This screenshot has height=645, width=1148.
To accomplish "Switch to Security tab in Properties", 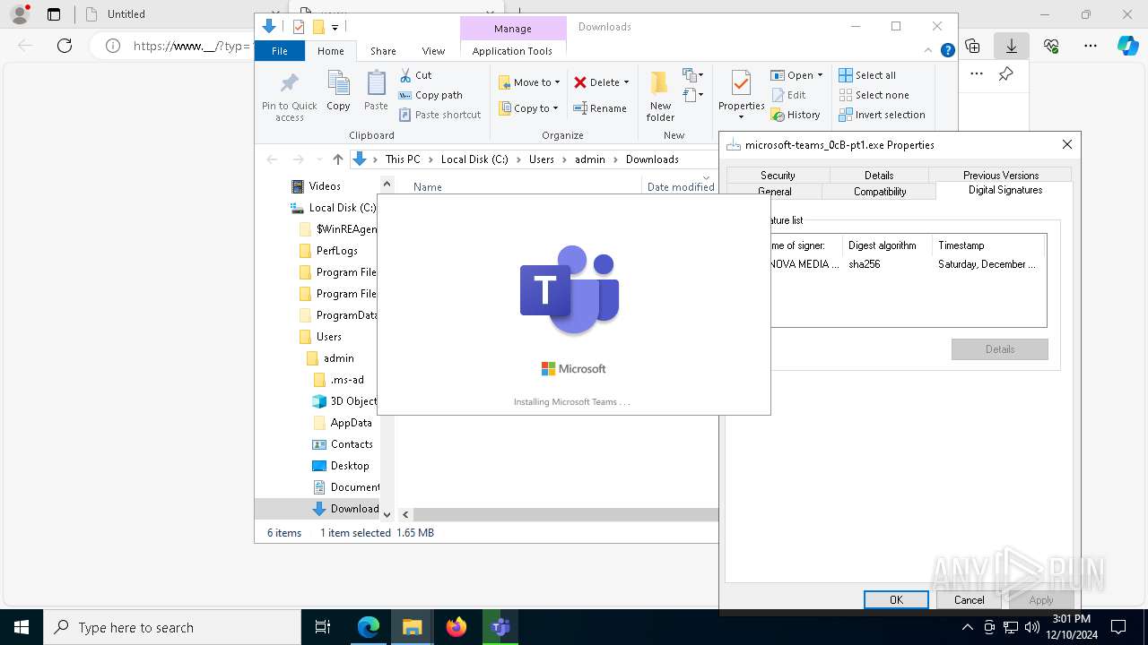I will point(778,176).
